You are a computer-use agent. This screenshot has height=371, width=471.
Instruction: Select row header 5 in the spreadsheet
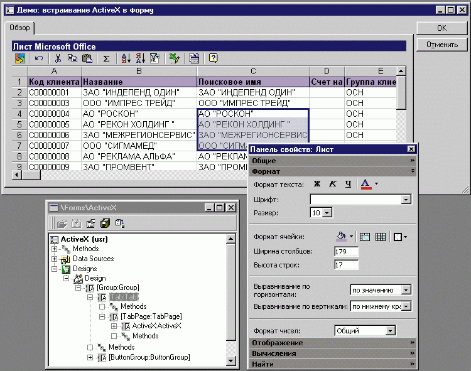click(x=19, y=124)
